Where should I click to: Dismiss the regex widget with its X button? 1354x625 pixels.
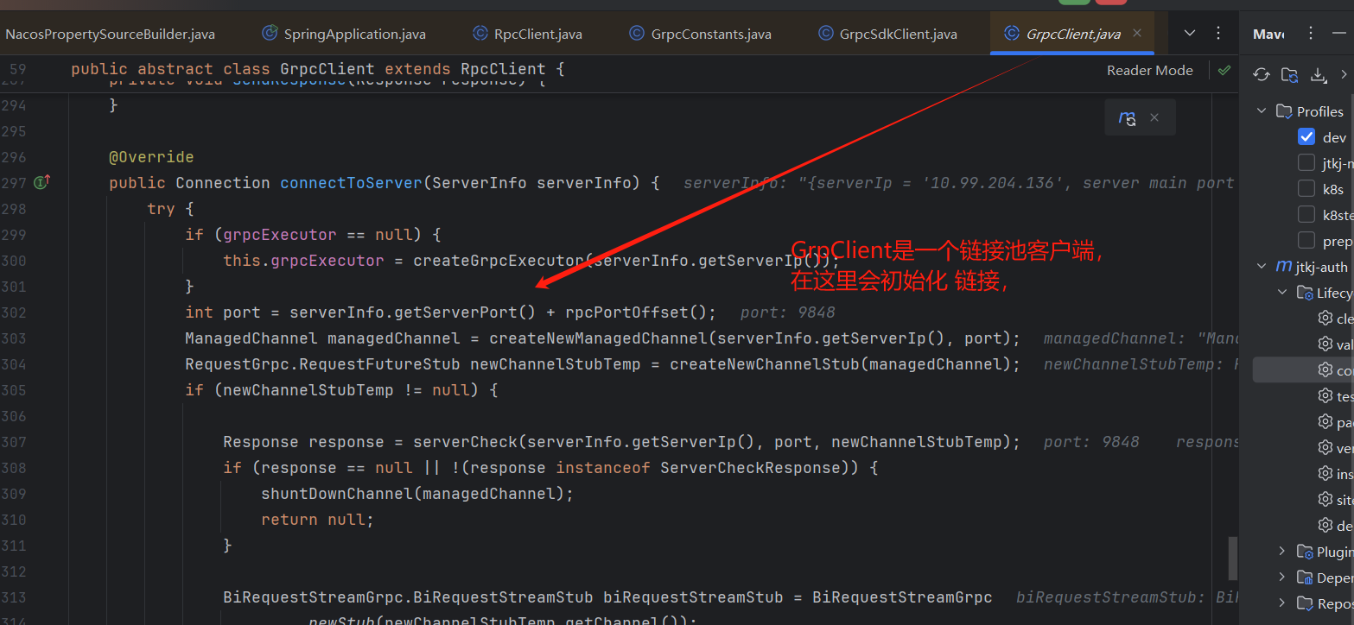coord(1154,117)
